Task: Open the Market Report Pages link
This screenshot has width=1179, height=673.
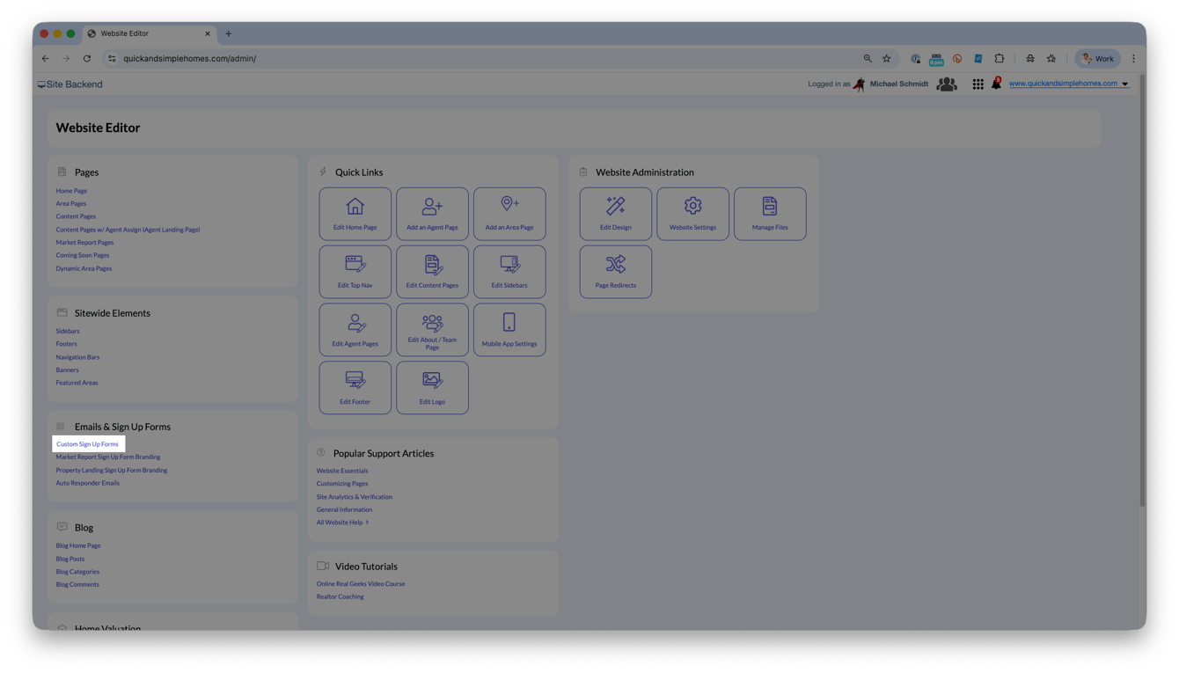Action: [84, 243]
